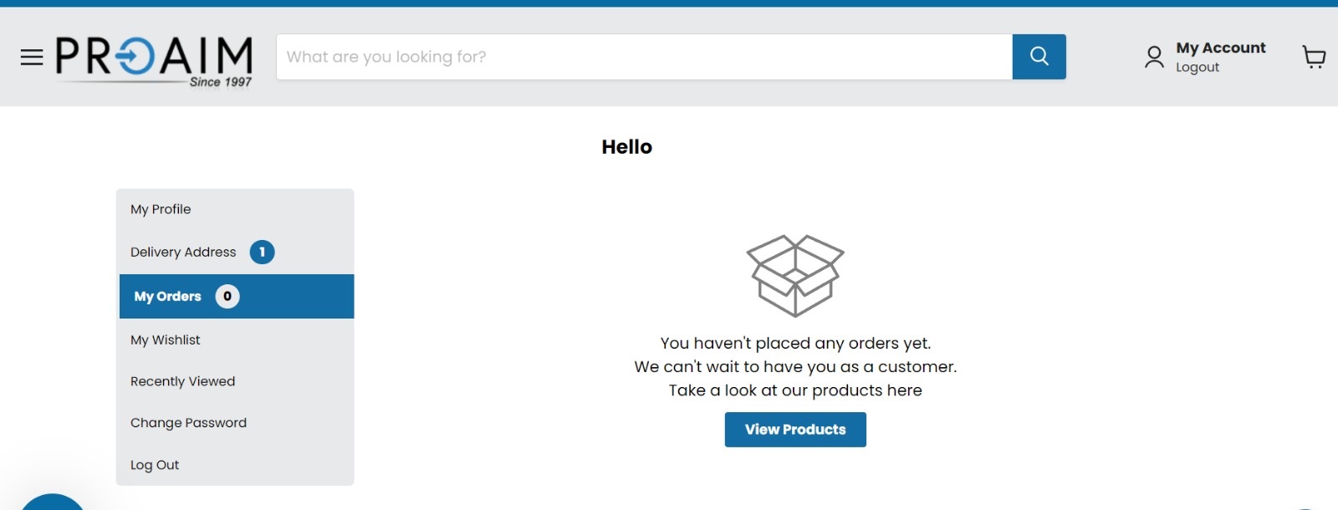
Task: Select the My Orders menu item
Action: [167, 296]
